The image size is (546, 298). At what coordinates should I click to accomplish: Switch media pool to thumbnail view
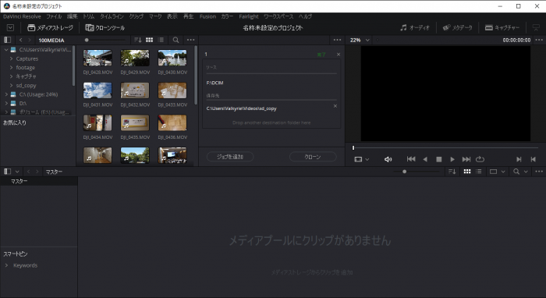point(467,172)
